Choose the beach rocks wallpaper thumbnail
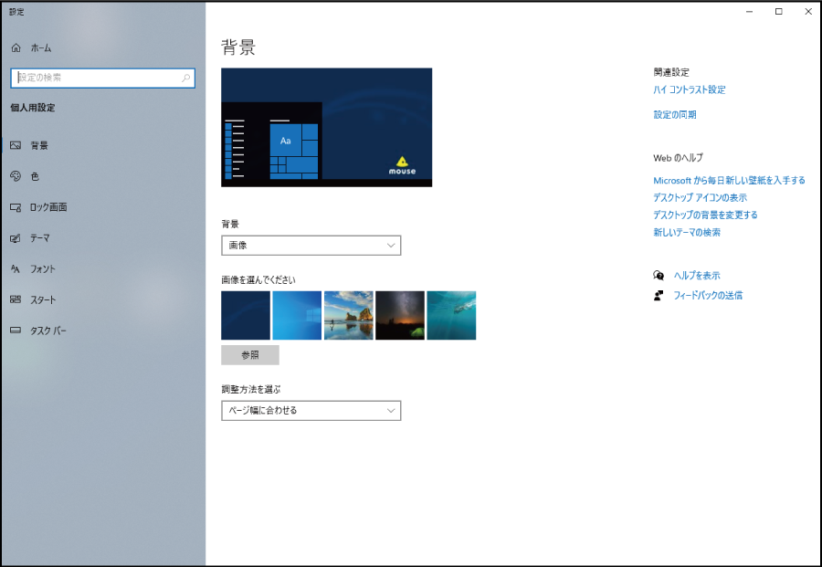 point(349,316)
